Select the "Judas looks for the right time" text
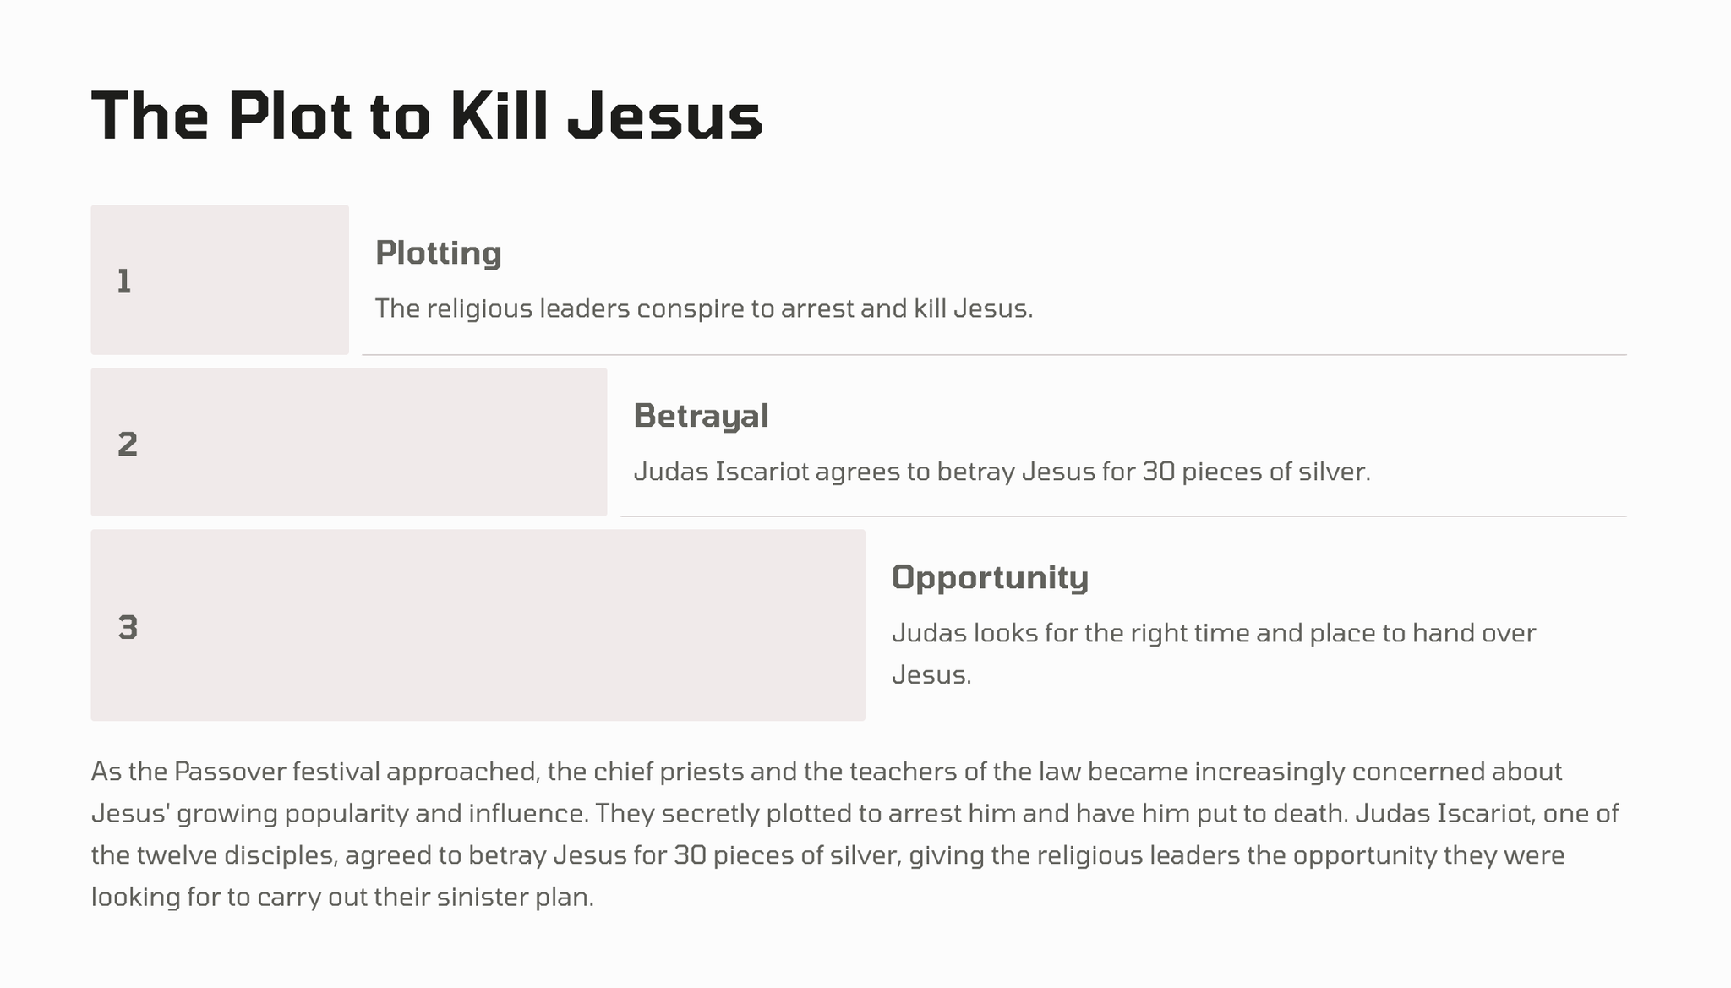The height and width of the screenshot is (988, 1731). (1213, 634)
